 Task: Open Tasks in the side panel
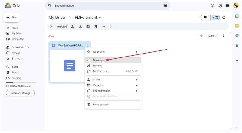[x=237, y=35]
